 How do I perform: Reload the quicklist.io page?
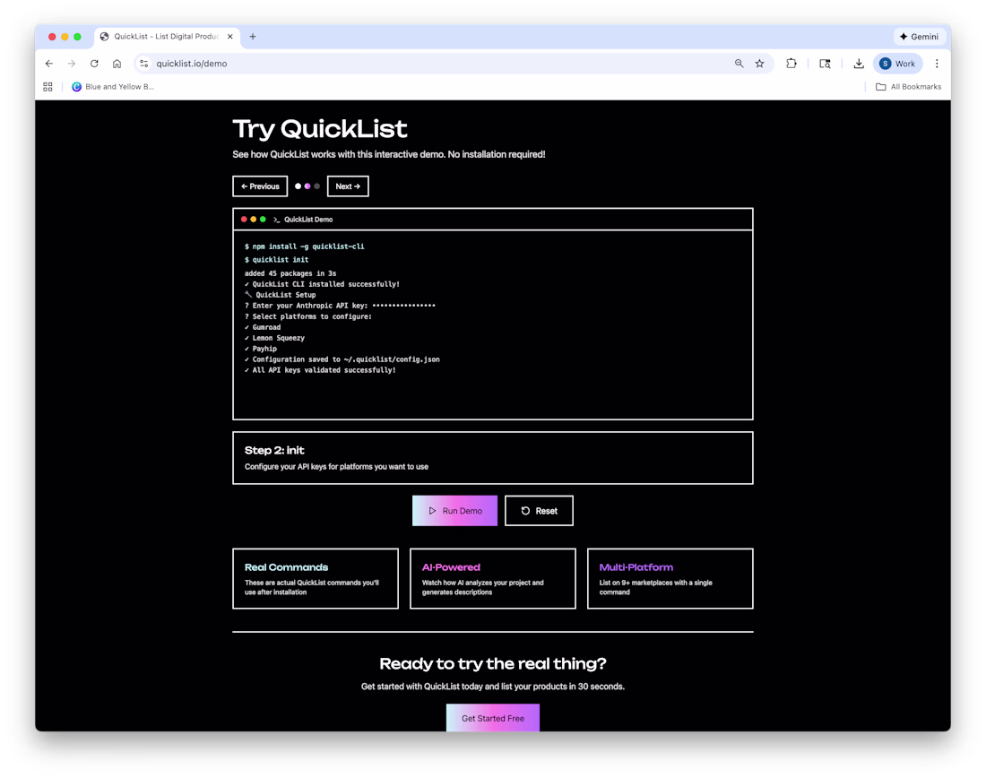(94, 64)
